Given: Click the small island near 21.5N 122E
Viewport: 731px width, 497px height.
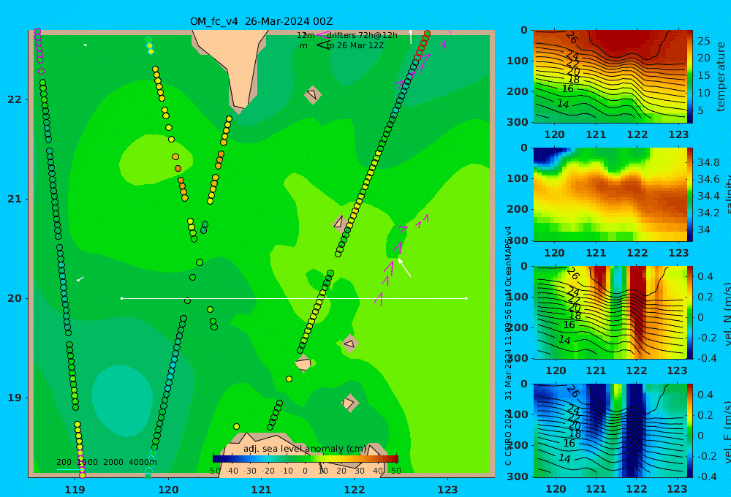Looking at the screenshot, I should (313, 94).
